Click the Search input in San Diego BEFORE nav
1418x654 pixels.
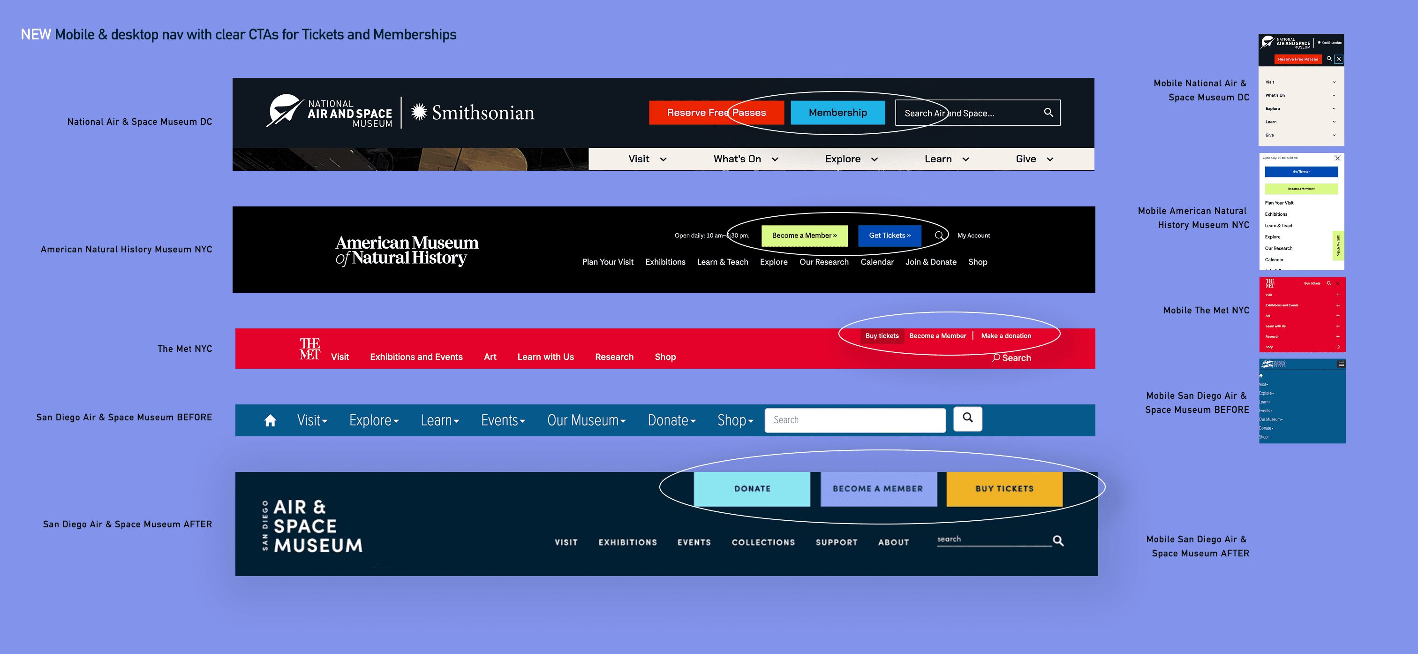(x=854, y=420)
